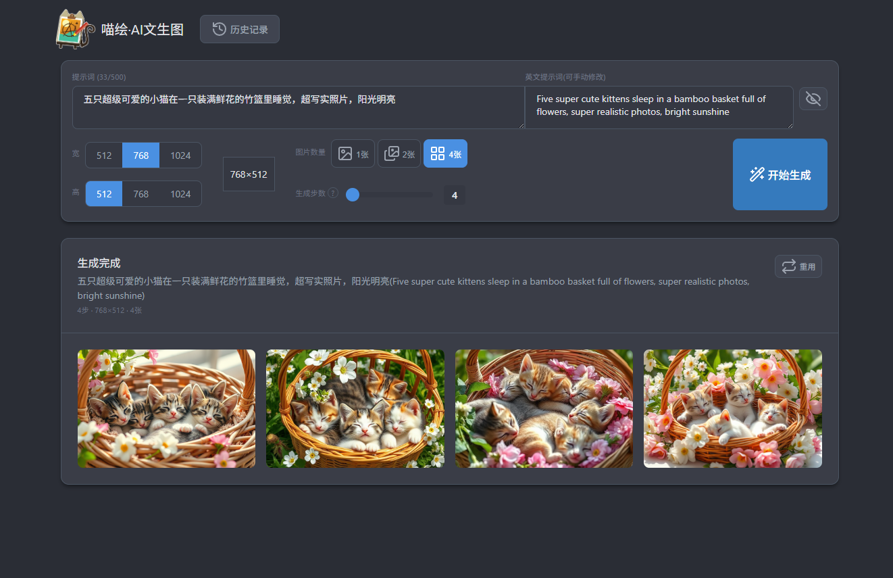Viewport: 893px width, 578px height.
Task: Click the generation steps slider handle
Action: pos(353,195)
